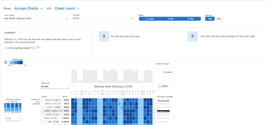The width and height of the screenshot is (268, 125).
Task: Toggle the 6 GHz band filter
Action: (x=191, y=19)
